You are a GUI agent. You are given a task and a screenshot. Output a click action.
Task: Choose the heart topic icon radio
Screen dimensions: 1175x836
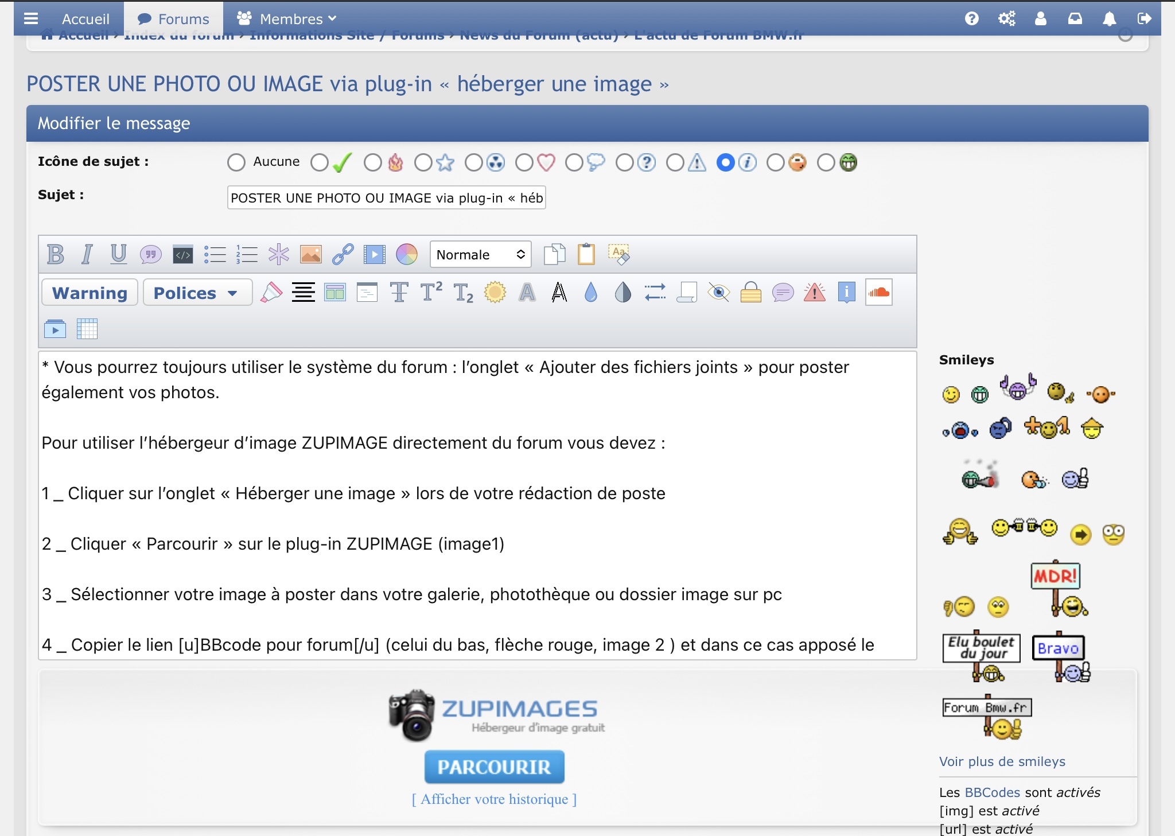pos(524,162)
